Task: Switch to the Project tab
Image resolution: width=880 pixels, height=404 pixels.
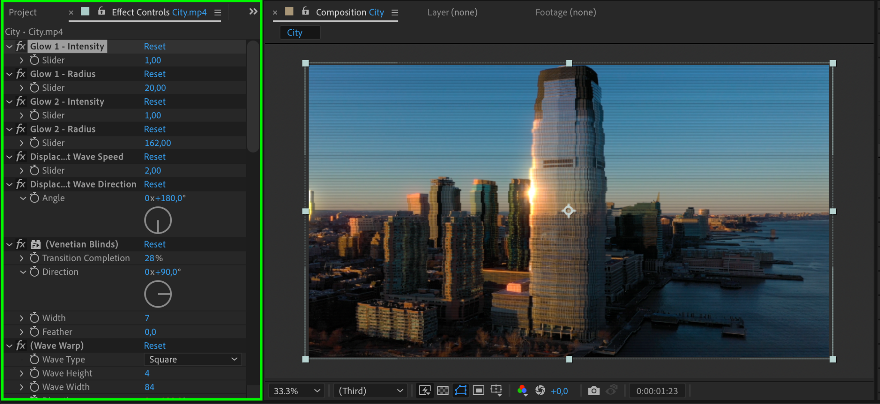Action: [x=23, y=12]
